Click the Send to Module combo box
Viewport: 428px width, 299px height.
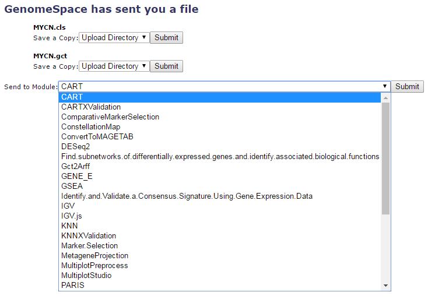pos(224,87)
